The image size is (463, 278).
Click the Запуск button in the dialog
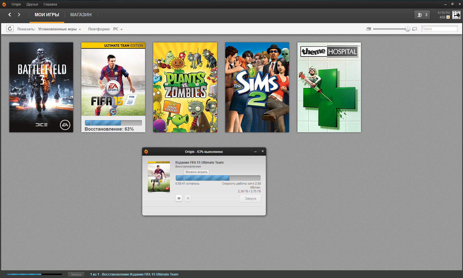(250, 198)
